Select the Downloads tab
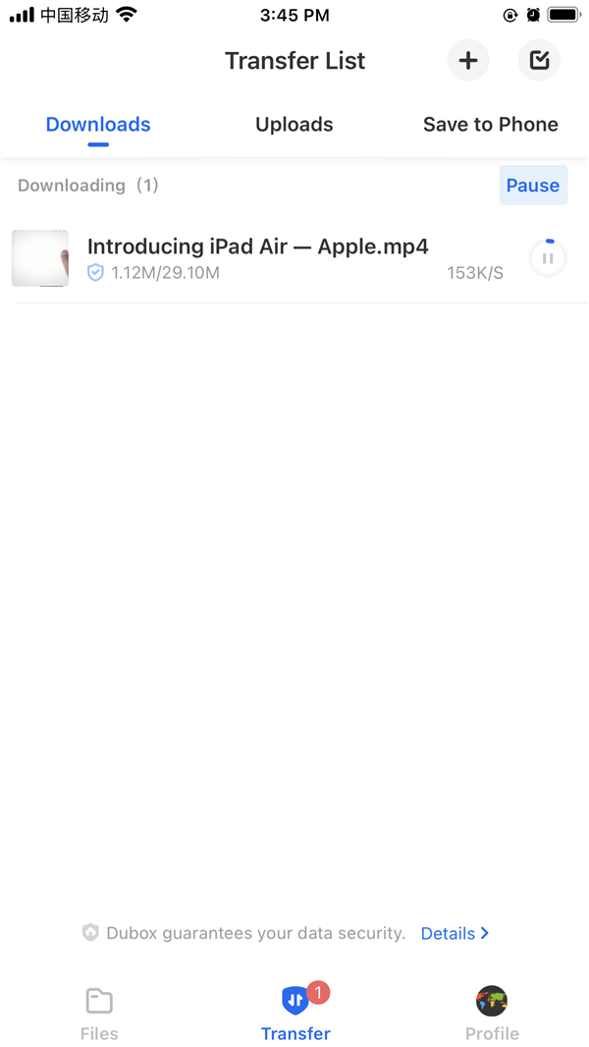Viewport: 589px width, 1047px height. pos(98,124)
